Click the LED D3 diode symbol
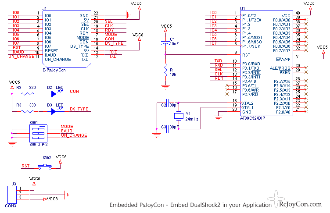330x213 pixels. click(54, 111)
